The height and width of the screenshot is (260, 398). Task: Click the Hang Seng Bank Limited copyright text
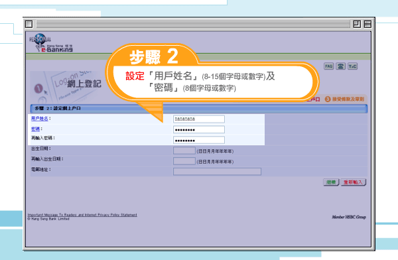[48, 219]
